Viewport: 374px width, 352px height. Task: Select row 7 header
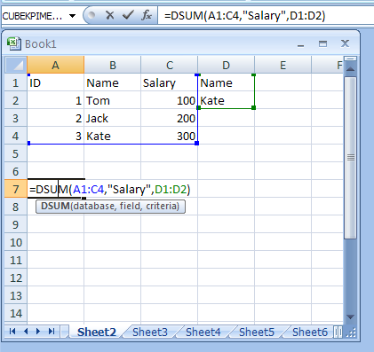pyautogui.click(x=16, y=189)
